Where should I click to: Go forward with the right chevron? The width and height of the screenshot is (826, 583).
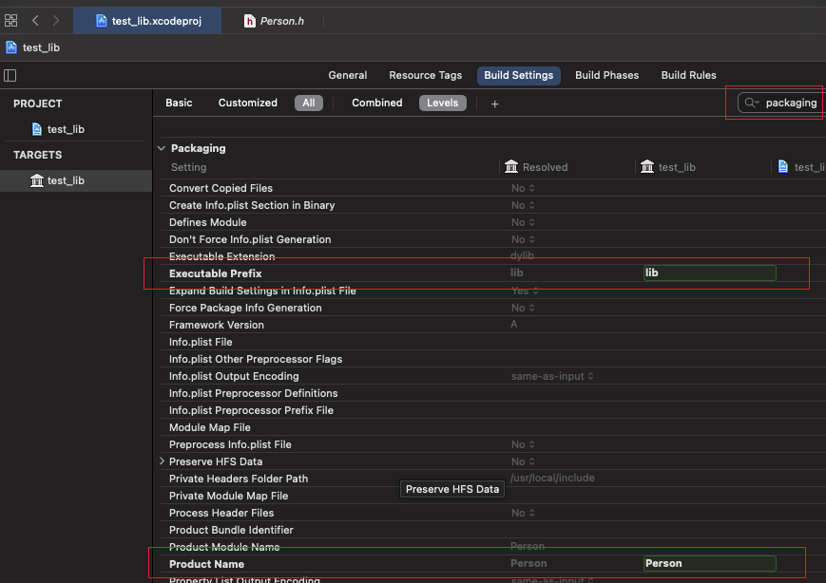click(x=56, y=20)
